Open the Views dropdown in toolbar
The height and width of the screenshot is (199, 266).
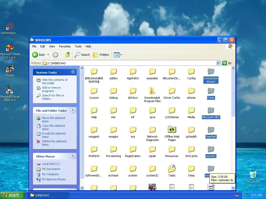tap(121, 55)
